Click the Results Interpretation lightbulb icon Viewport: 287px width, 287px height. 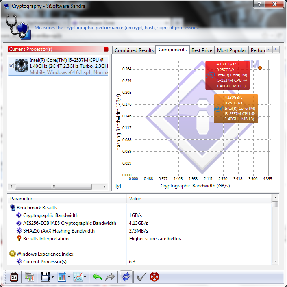(19, 238)
